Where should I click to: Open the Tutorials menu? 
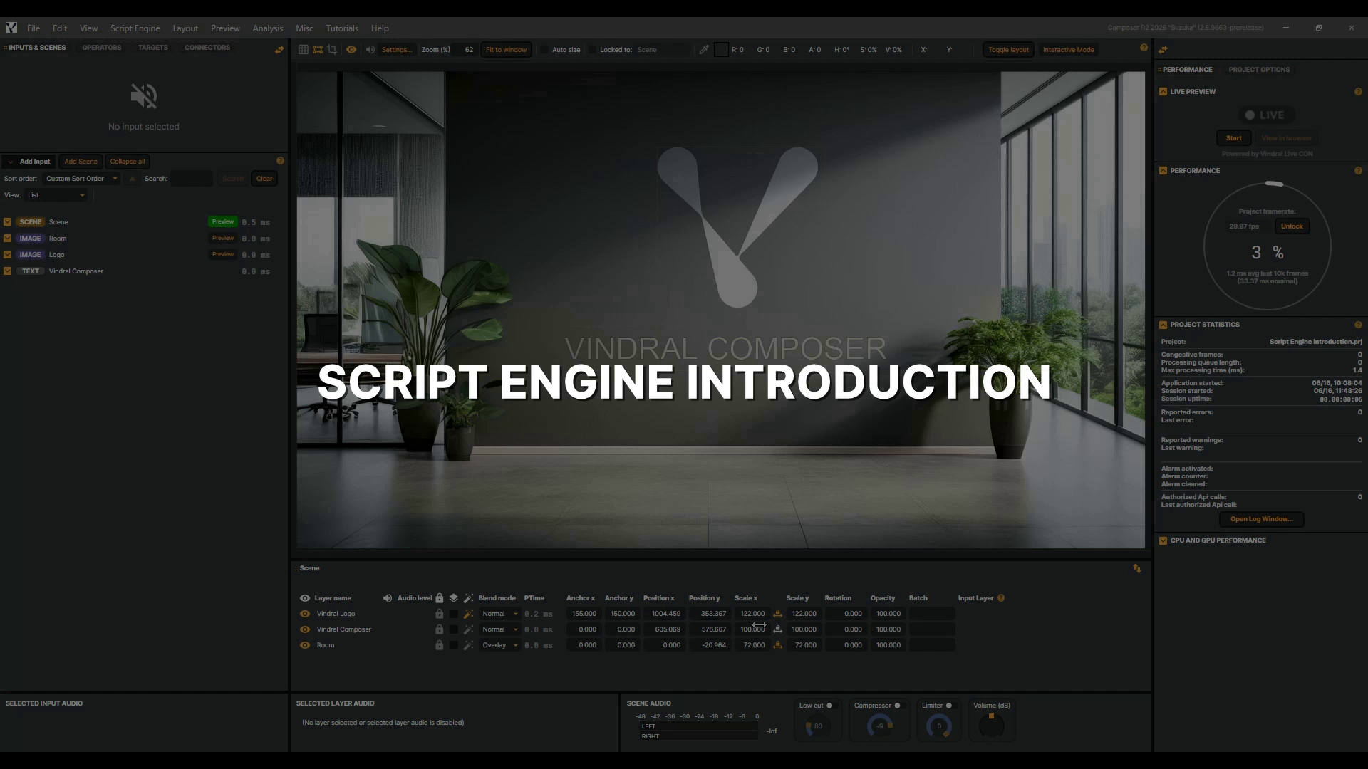342,28
